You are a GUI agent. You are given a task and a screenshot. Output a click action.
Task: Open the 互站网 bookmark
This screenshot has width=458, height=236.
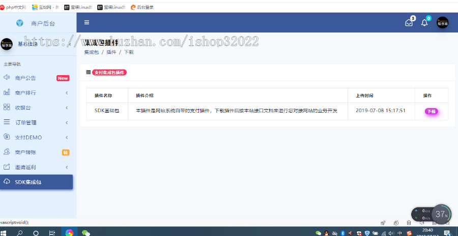click(46, 7)
